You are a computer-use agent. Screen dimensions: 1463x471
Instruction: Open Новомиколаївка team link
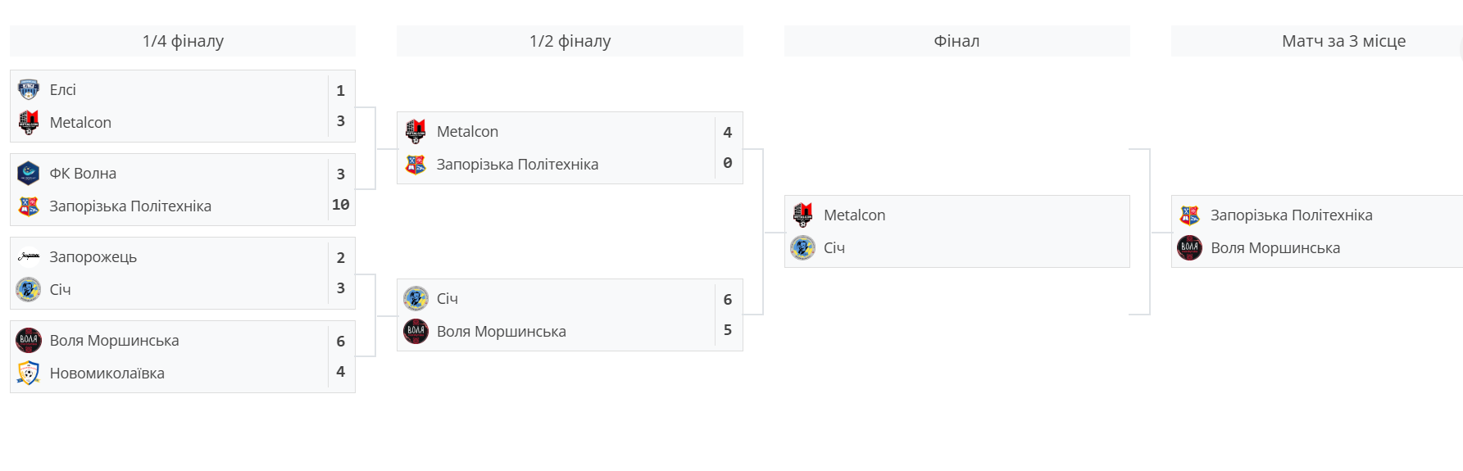pos(107,373)
